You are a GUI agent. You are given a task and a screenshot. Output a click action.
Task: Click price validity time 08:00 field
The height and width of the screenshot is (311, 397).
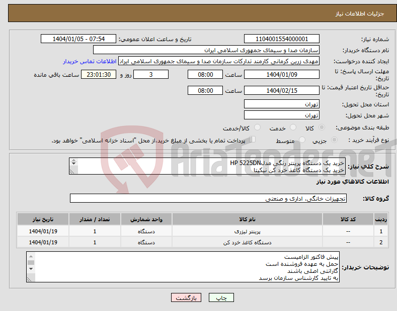click(205, 90)
